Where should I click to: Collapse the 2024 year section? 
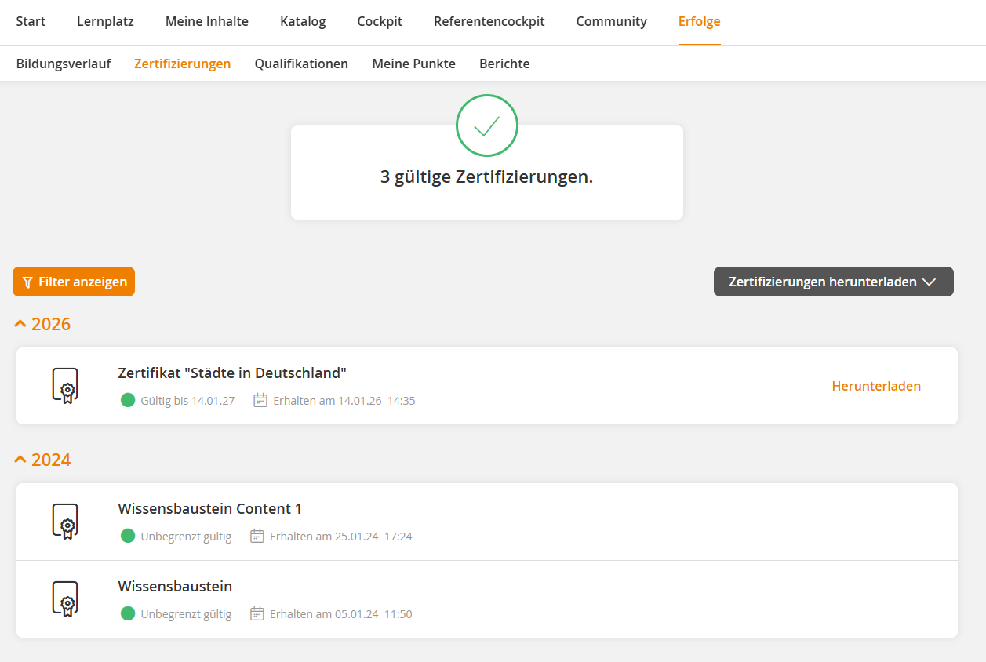coord(42,460)
